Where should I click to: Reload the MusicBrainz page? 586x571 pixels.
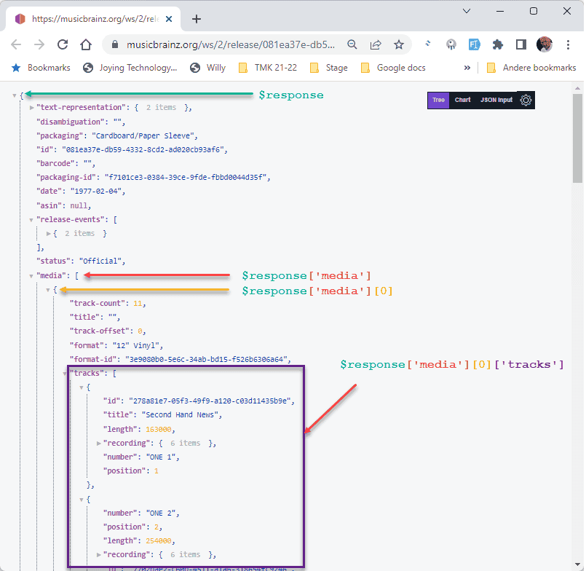tap(63, 45)
